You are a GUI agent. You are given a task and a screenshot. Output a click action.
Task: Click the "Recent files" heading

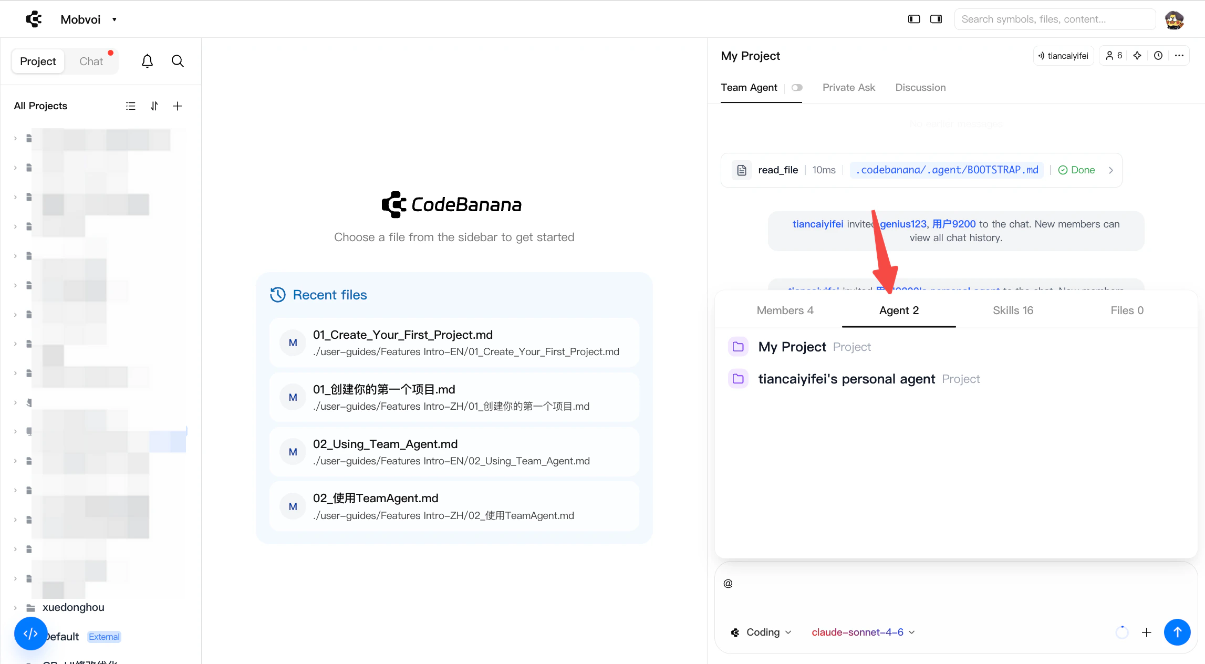coord(329,295)
